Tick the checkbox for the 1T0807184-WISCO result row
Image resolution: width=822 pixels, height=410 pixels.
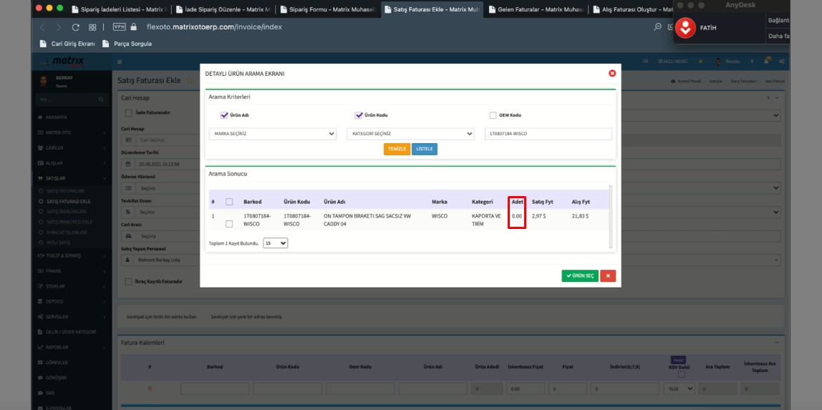click(x=229, y=224)
